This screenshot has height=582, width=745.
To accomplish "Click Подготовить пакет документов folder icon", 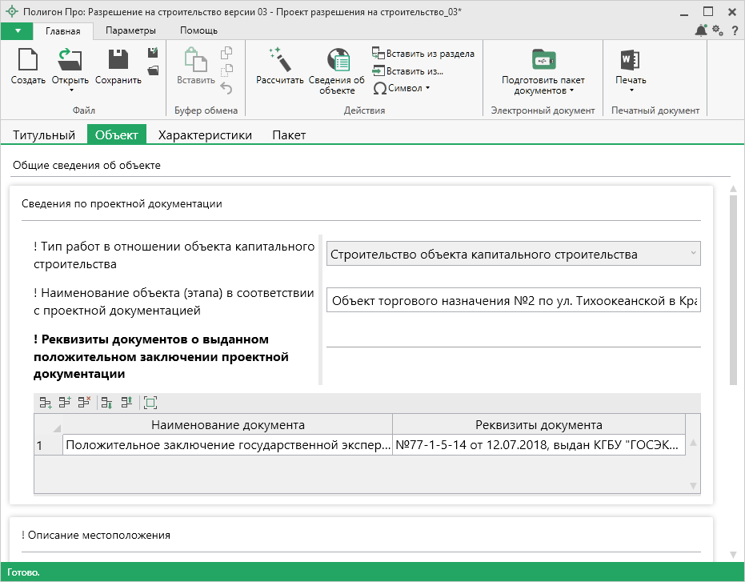I will click(543, 61).
